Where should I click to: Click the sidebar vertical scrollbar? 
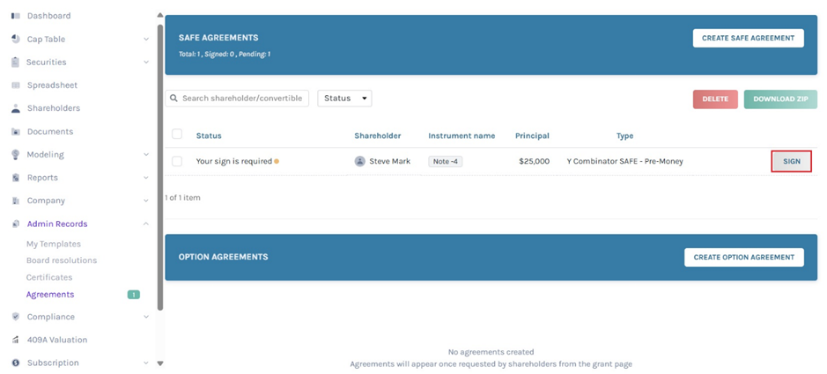pos(159,167)
